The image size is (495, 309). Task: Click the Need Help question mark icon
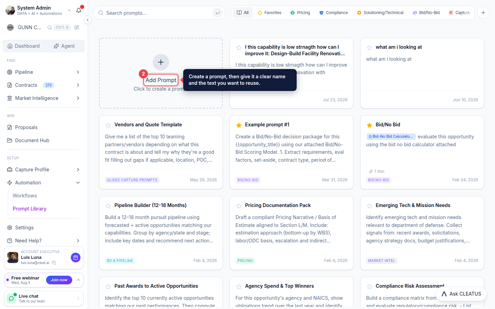click(x=10, y=241)
